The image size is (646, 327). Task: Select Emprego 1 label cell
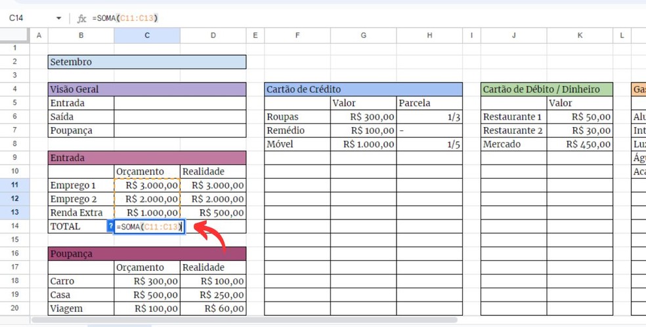pyautogui.click(x=81, y=185)
